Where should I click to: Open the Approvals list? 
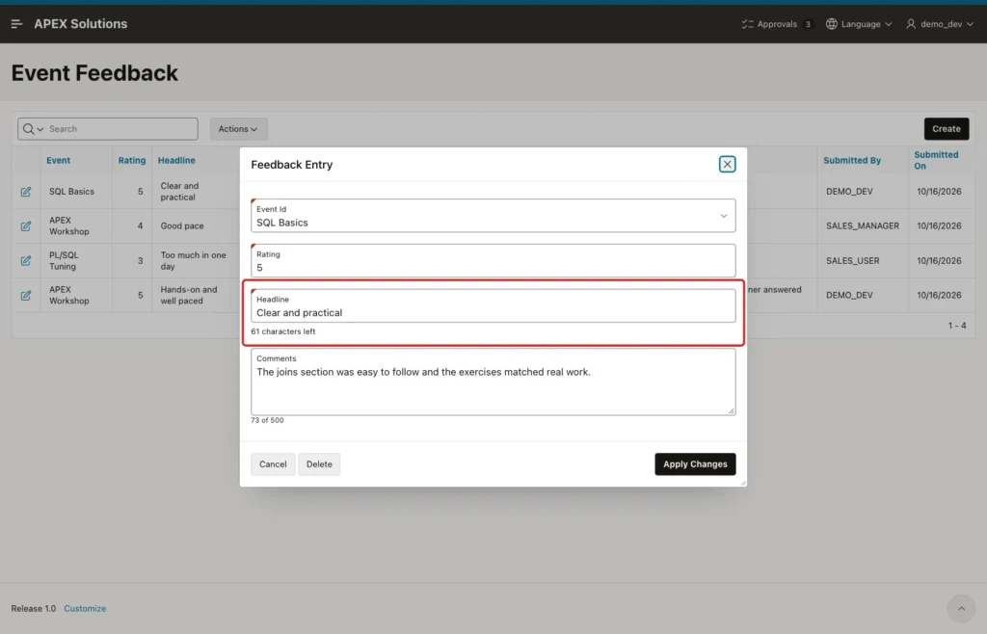coord(776,24)
